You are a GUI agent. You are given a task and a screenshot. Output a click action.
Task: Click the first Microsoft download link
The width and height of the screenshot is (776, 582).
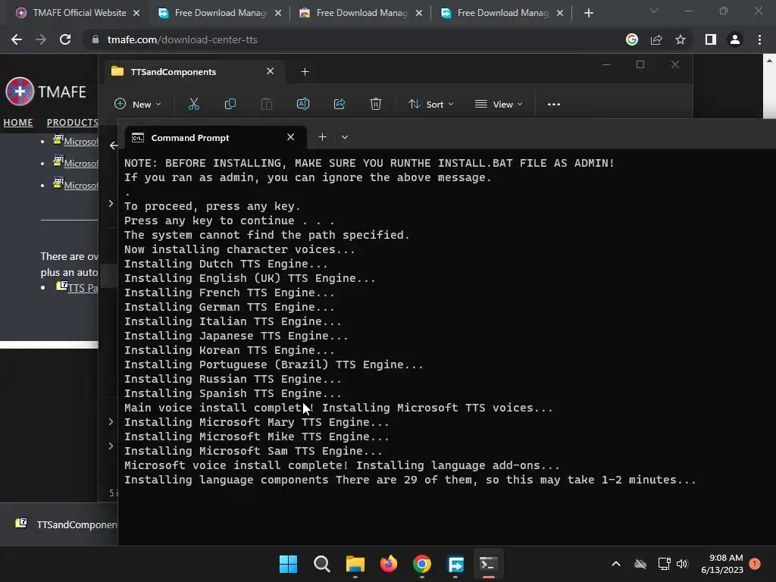pos(80,142)
